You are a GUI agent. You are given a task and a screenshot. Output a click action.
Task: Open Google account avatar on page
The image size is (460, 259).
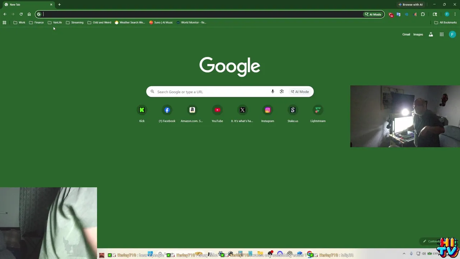coord(452,35)
